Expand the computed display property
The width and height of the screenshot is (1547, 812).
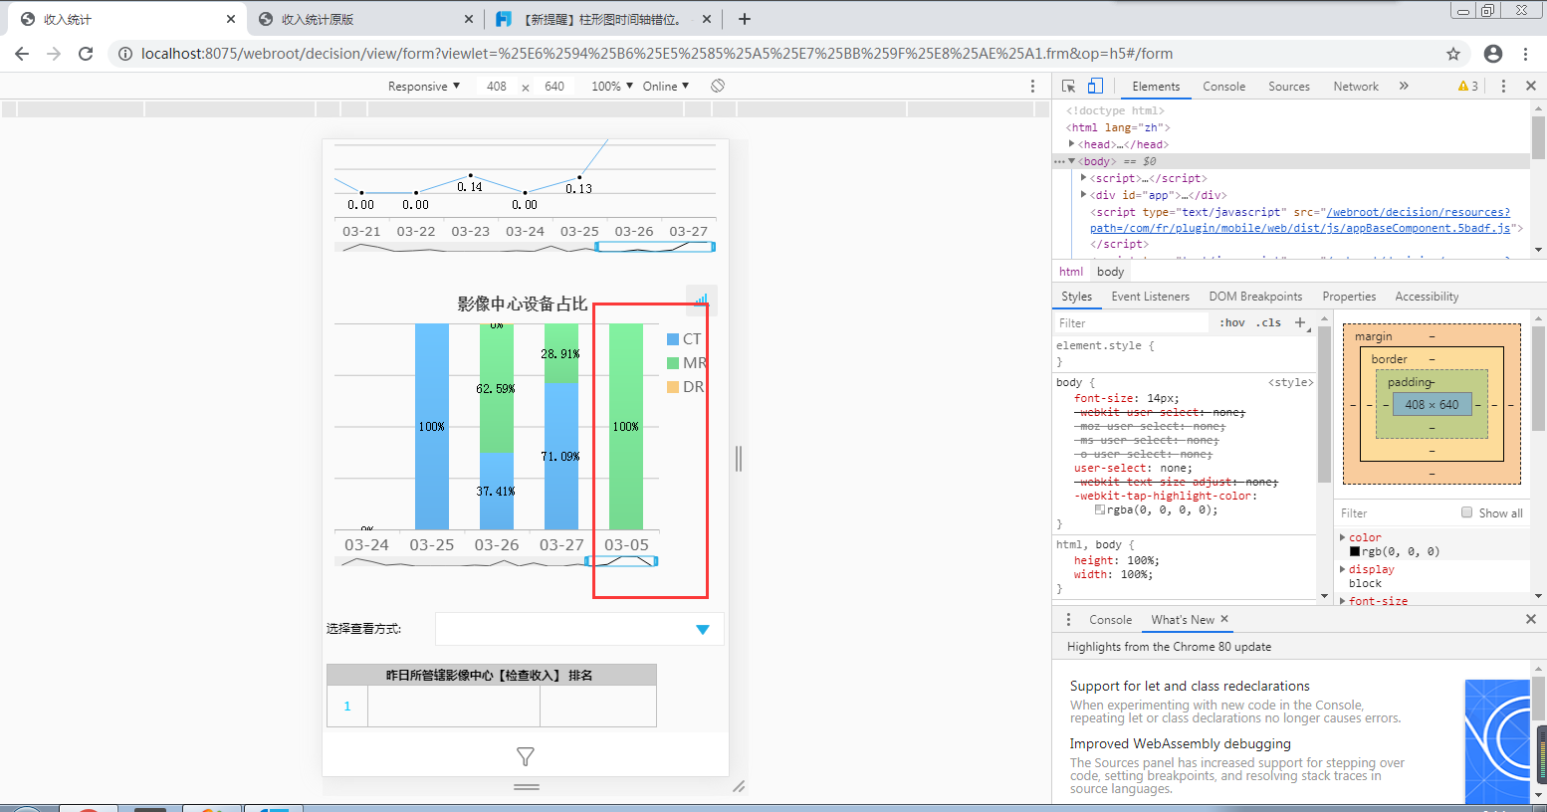point(1343,569)
